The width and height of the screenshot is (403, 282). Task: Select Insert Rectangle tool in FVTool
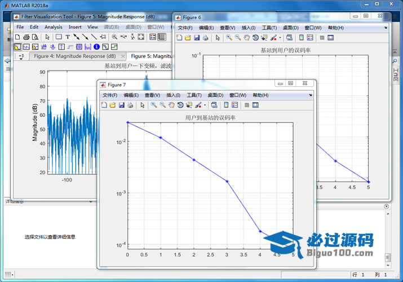[x=59, y=37]
